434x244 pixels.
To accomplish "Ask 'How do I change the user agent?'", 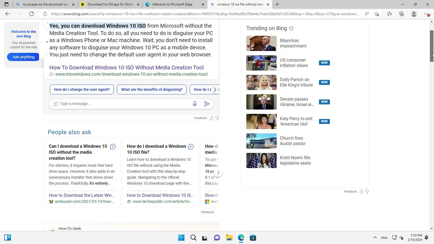I will coord(82,89).
